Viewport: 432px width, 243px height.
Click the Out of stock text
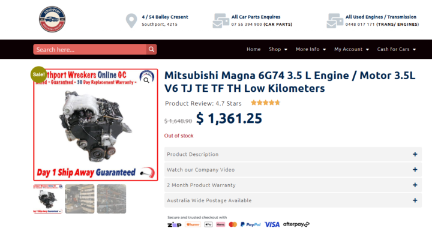point(179,136)
